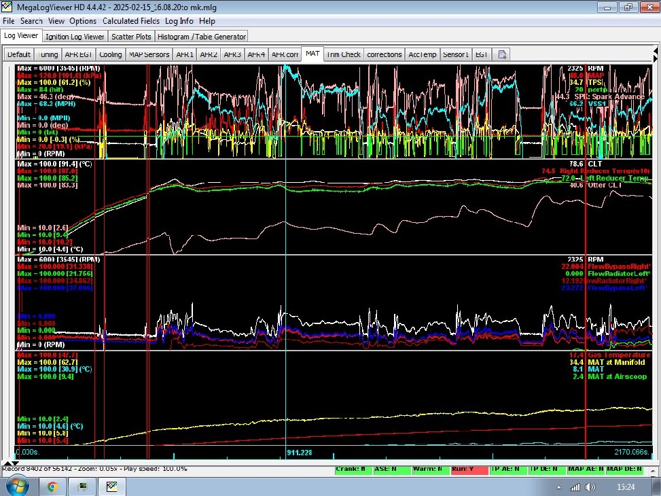Click the clock in the system tray
661x496 pixels.
pyautogui.click(x=626, y=487)
